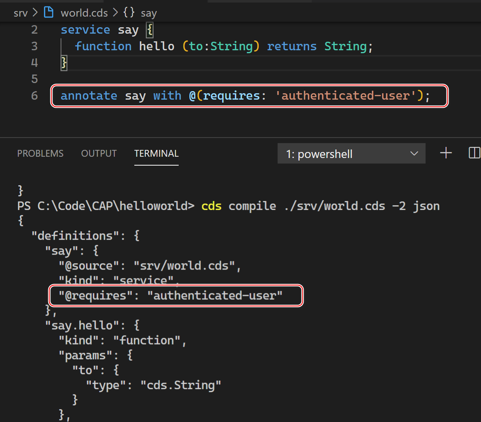This screenshot has width=481, height=422.
Task: Click breadcrumb chevron after srv
Action: pyautogui.click(x=35, y=12)
